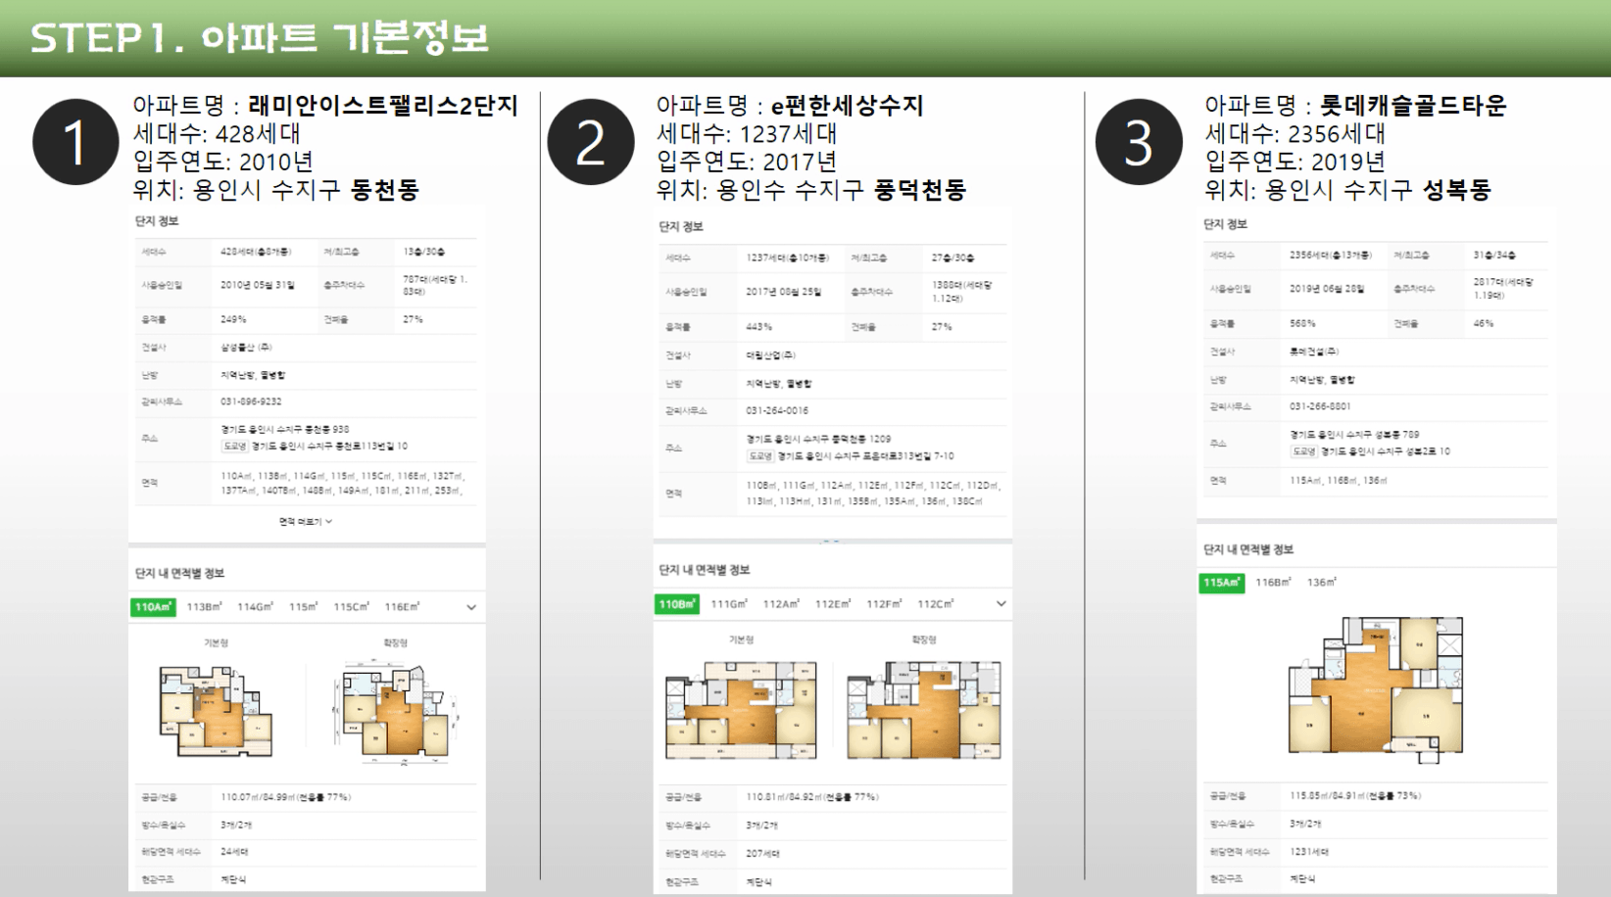Click household count 428세대(총8개동)
The image size is (1611, 897).
tap(256, 252)
